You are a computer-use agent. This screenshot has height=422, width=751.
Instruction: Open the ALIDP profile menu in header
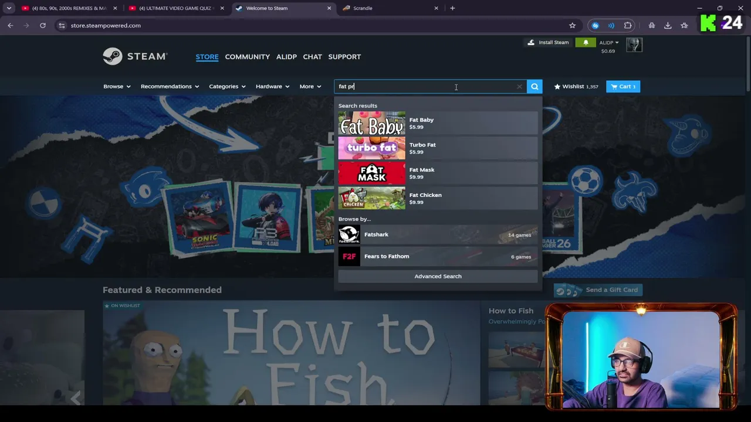(x=286, y=57)
